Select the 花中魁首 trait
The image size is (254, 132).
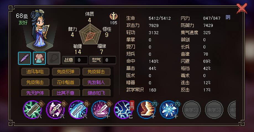66,82
